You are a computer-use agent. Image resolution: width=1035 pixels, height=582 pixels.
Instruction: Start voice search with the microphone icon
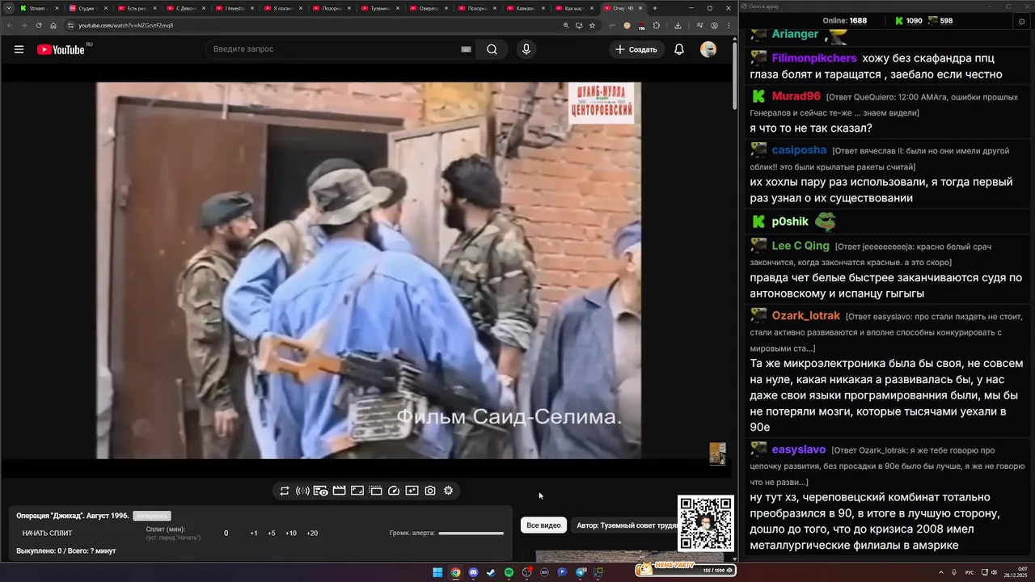point(526,49)
